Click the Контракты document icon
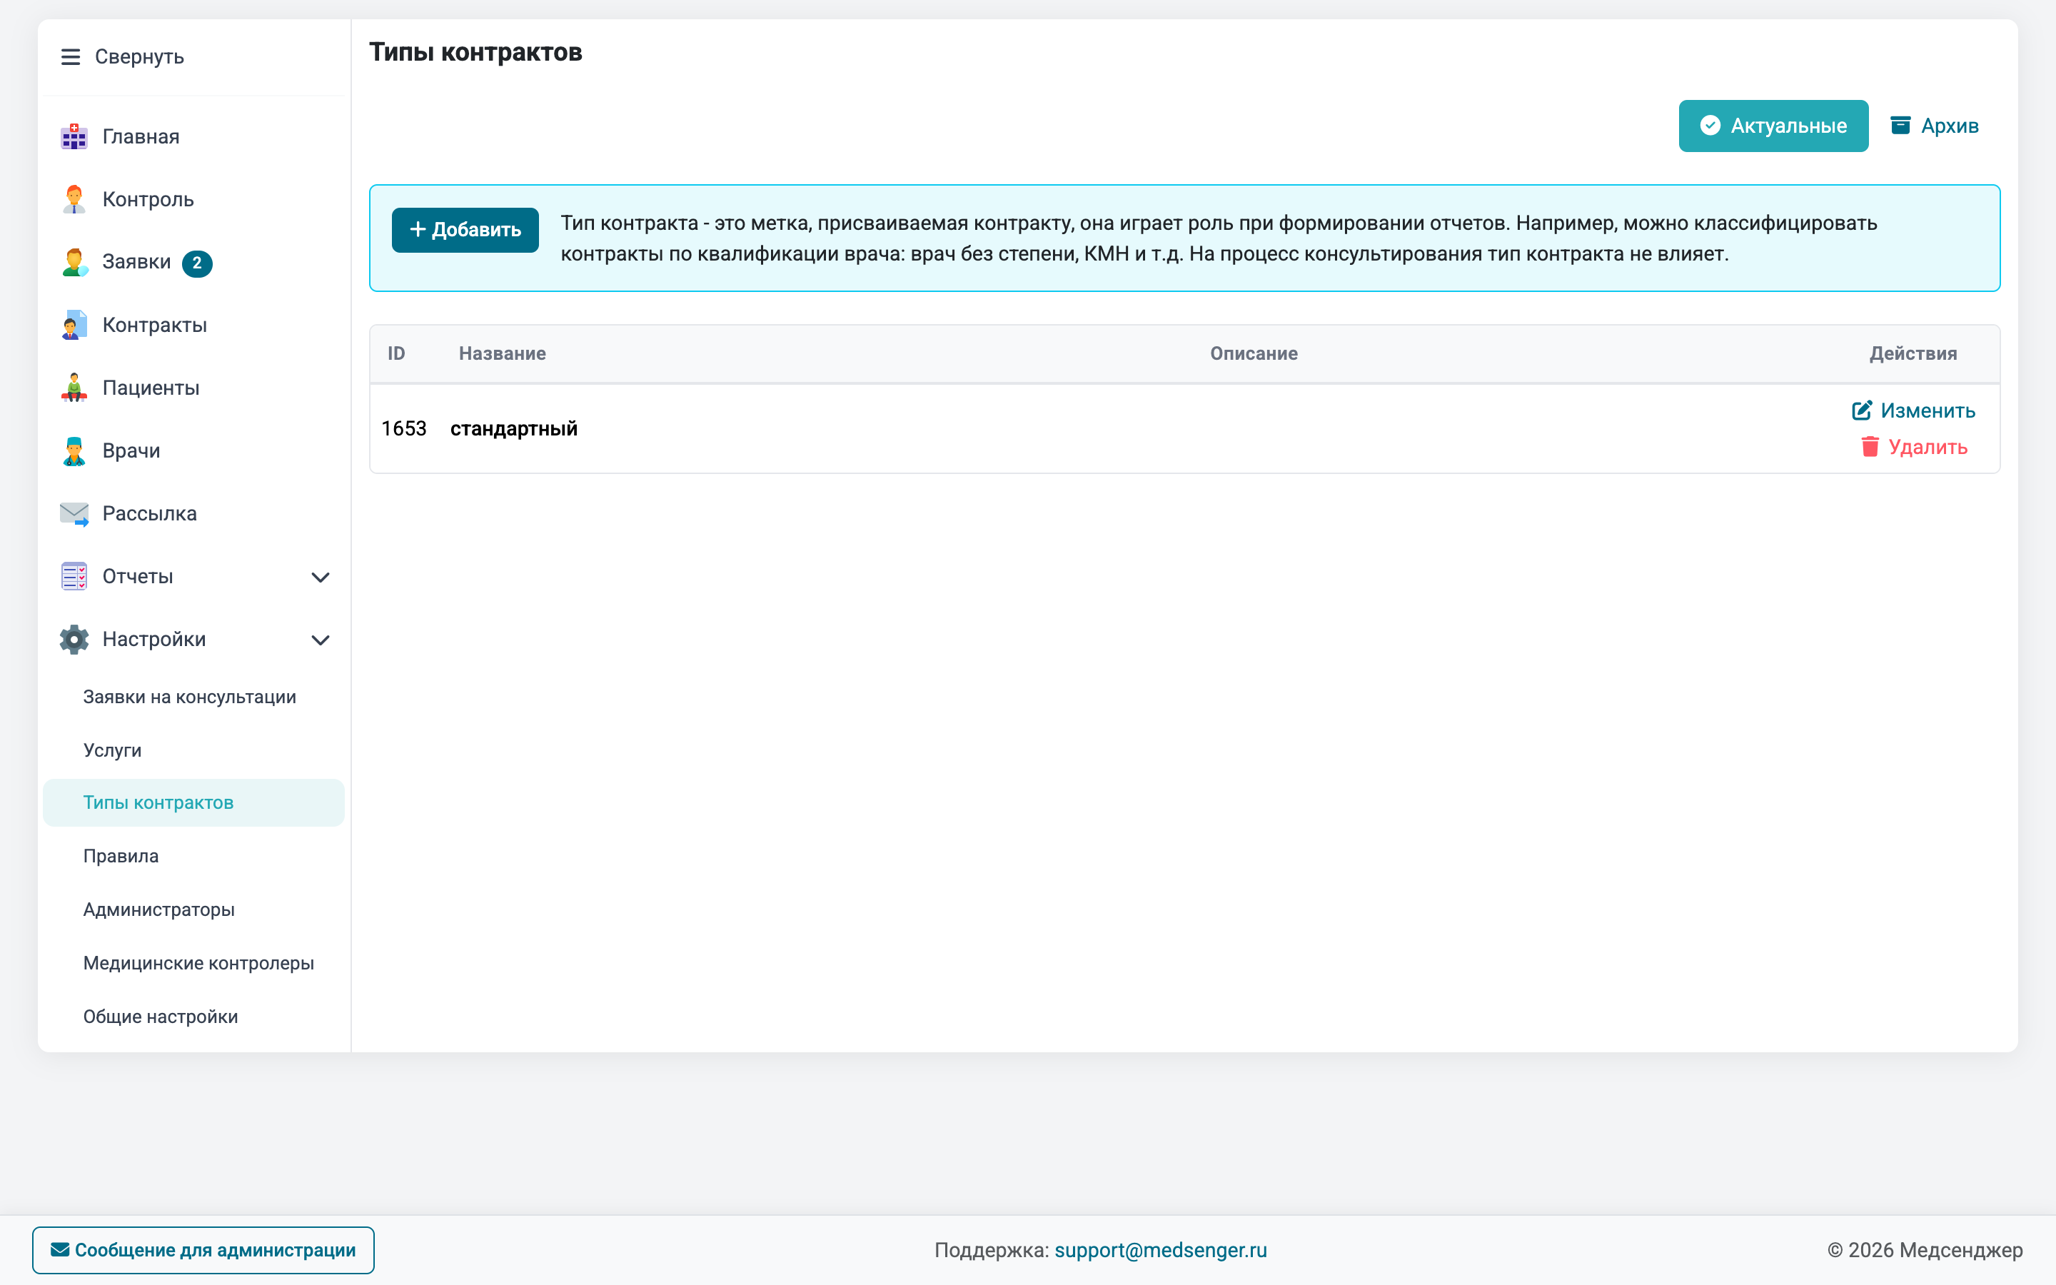Viewport: 2056px width, 1285px height. [74, 325]
